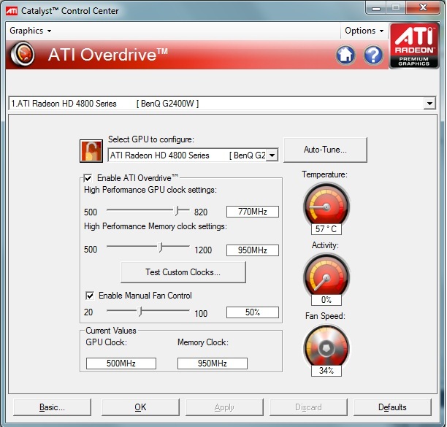
Task: Click the Apply button
Action: tap(224, 407)
